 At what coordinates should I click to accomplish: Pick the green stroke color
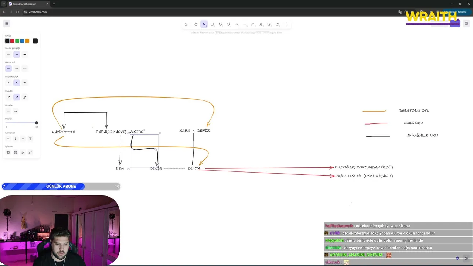pyautogui.click(x=17, y=41)
